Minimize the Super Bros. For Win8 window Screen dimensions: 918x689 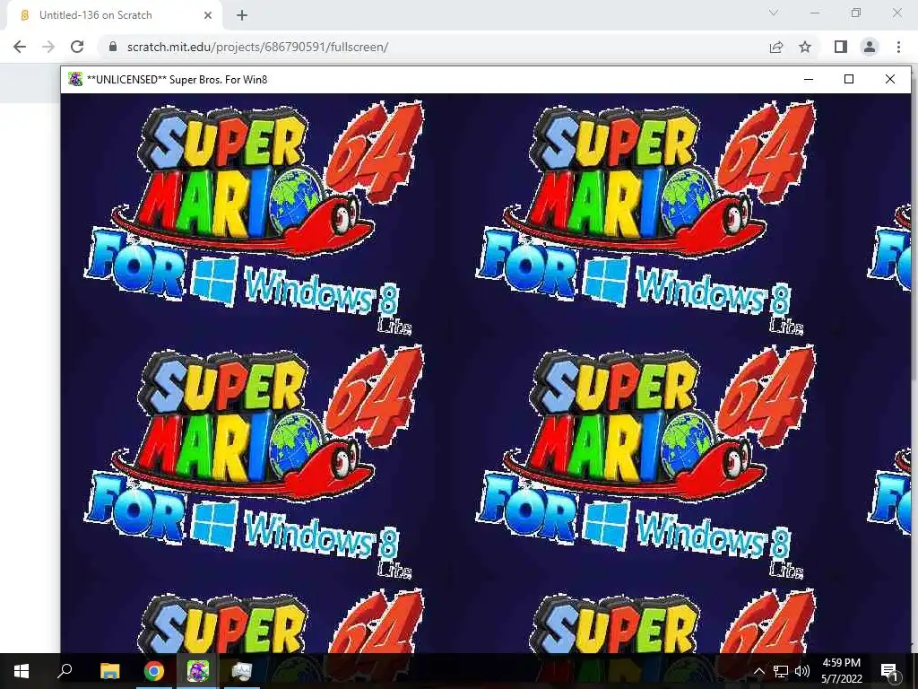(809, 79)
